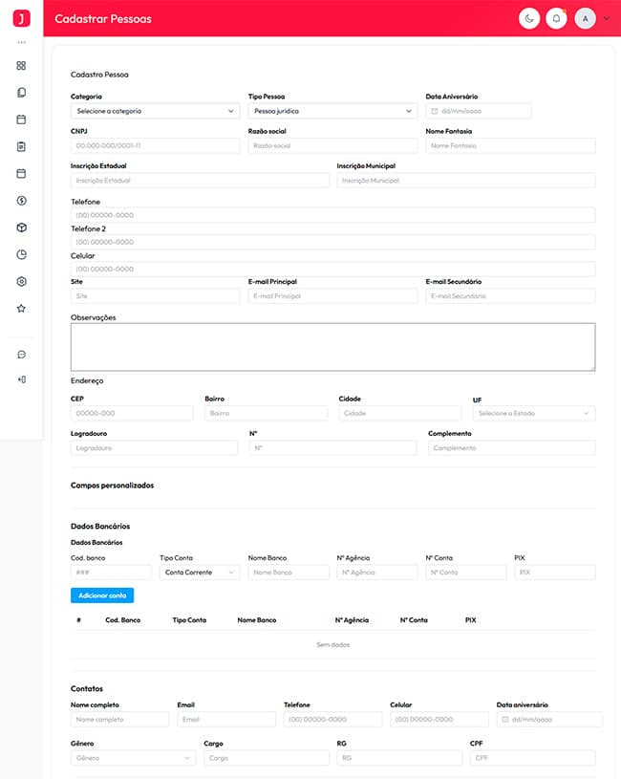Open the Categoria dropdown

pyautogui.click(x=156, y=111)
